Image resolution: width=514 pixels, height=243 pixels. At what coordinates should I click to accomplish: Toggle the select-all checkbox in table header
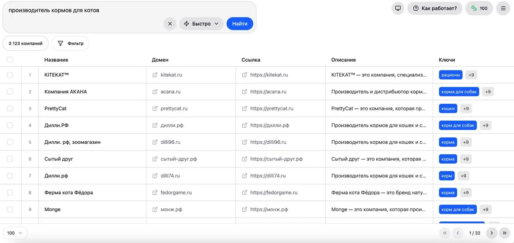click(10, 60)
